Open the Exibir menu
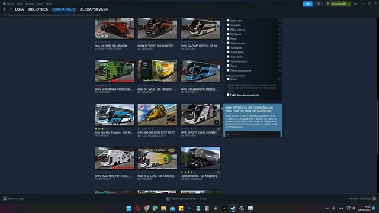379x213 pixels. pos(20,4)
